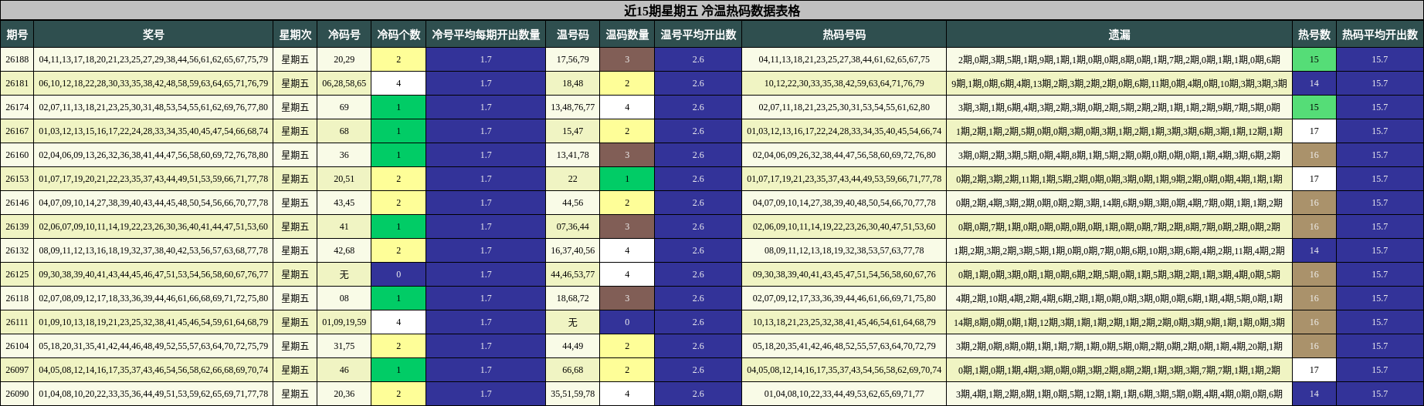The image size is (1424, 406).
Task: Click cold code cell 20,29
Action: (x=344, y=59)
